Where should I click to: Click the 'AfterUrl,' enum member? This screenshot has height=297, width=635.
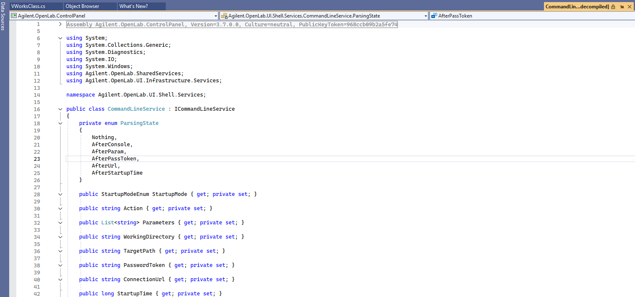coord(106,166)
